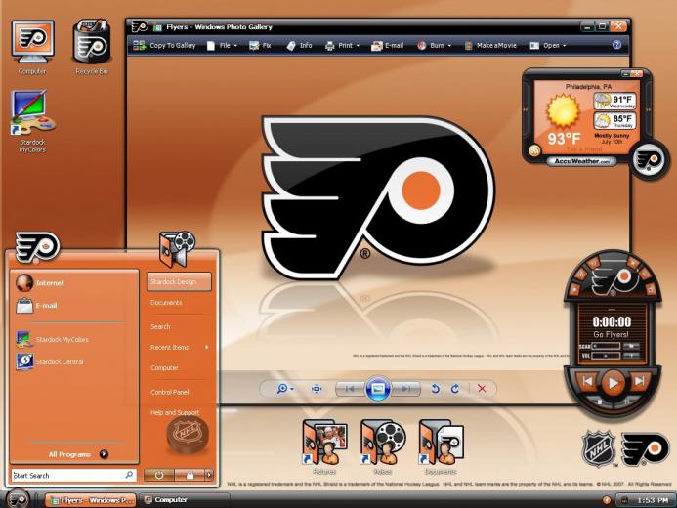Image resolution: width=677 pixels, height=508 pixels.
Task: Click the Fix toolbar button
Action: 260,45
